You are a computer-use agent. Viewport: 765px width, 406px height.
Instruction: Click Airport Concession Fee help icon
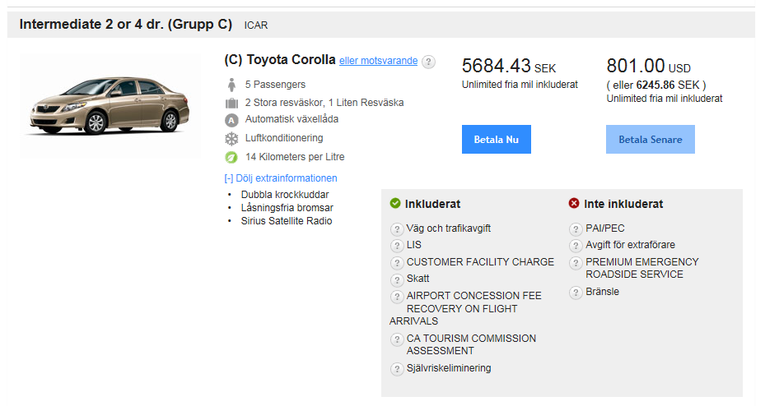point(396,297)
